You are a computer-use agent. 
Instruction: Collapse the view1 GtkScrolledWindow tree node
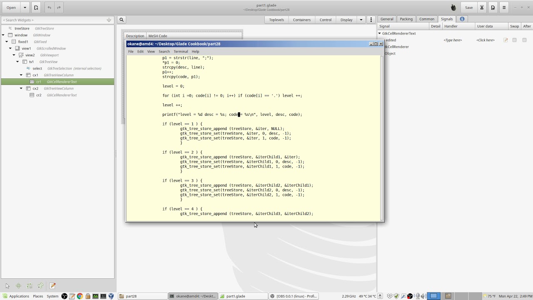(10, 48)
